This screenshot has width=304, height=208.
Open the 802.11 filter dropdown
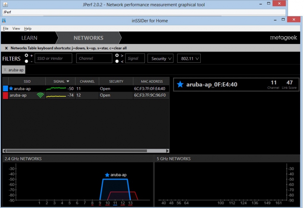click(189, 58)
